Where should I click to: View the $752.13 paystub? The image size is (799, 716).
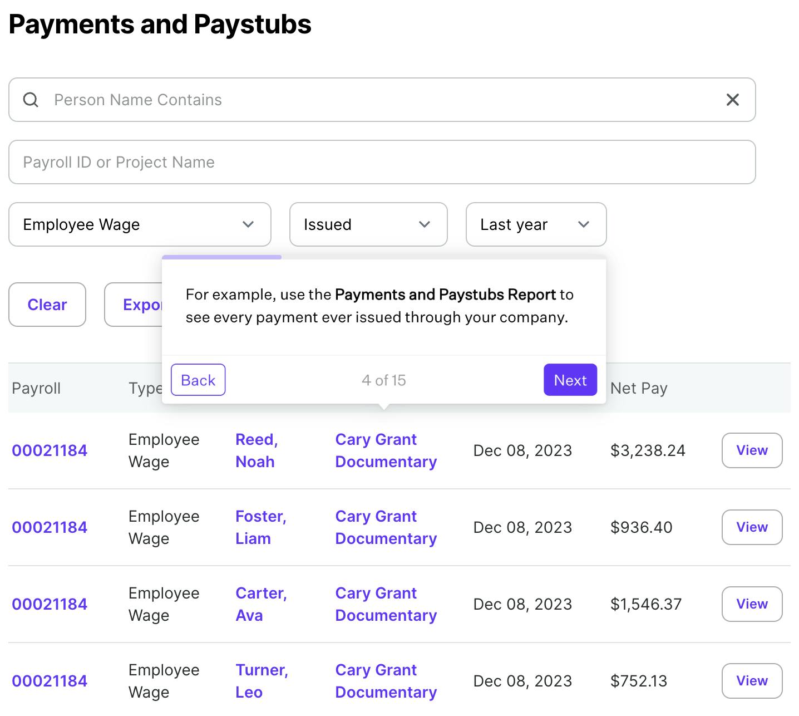[752, 681]
